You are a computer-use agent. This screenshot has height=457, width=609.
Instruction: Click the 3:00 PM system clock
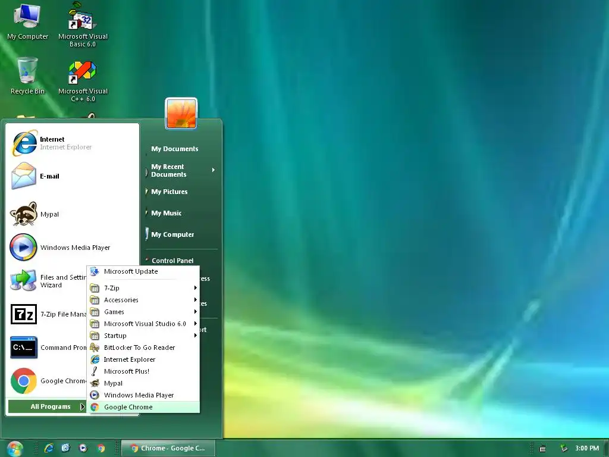[587, 448]
